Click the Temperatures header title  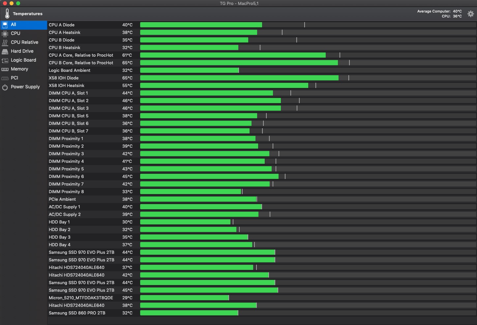point(28,14)
